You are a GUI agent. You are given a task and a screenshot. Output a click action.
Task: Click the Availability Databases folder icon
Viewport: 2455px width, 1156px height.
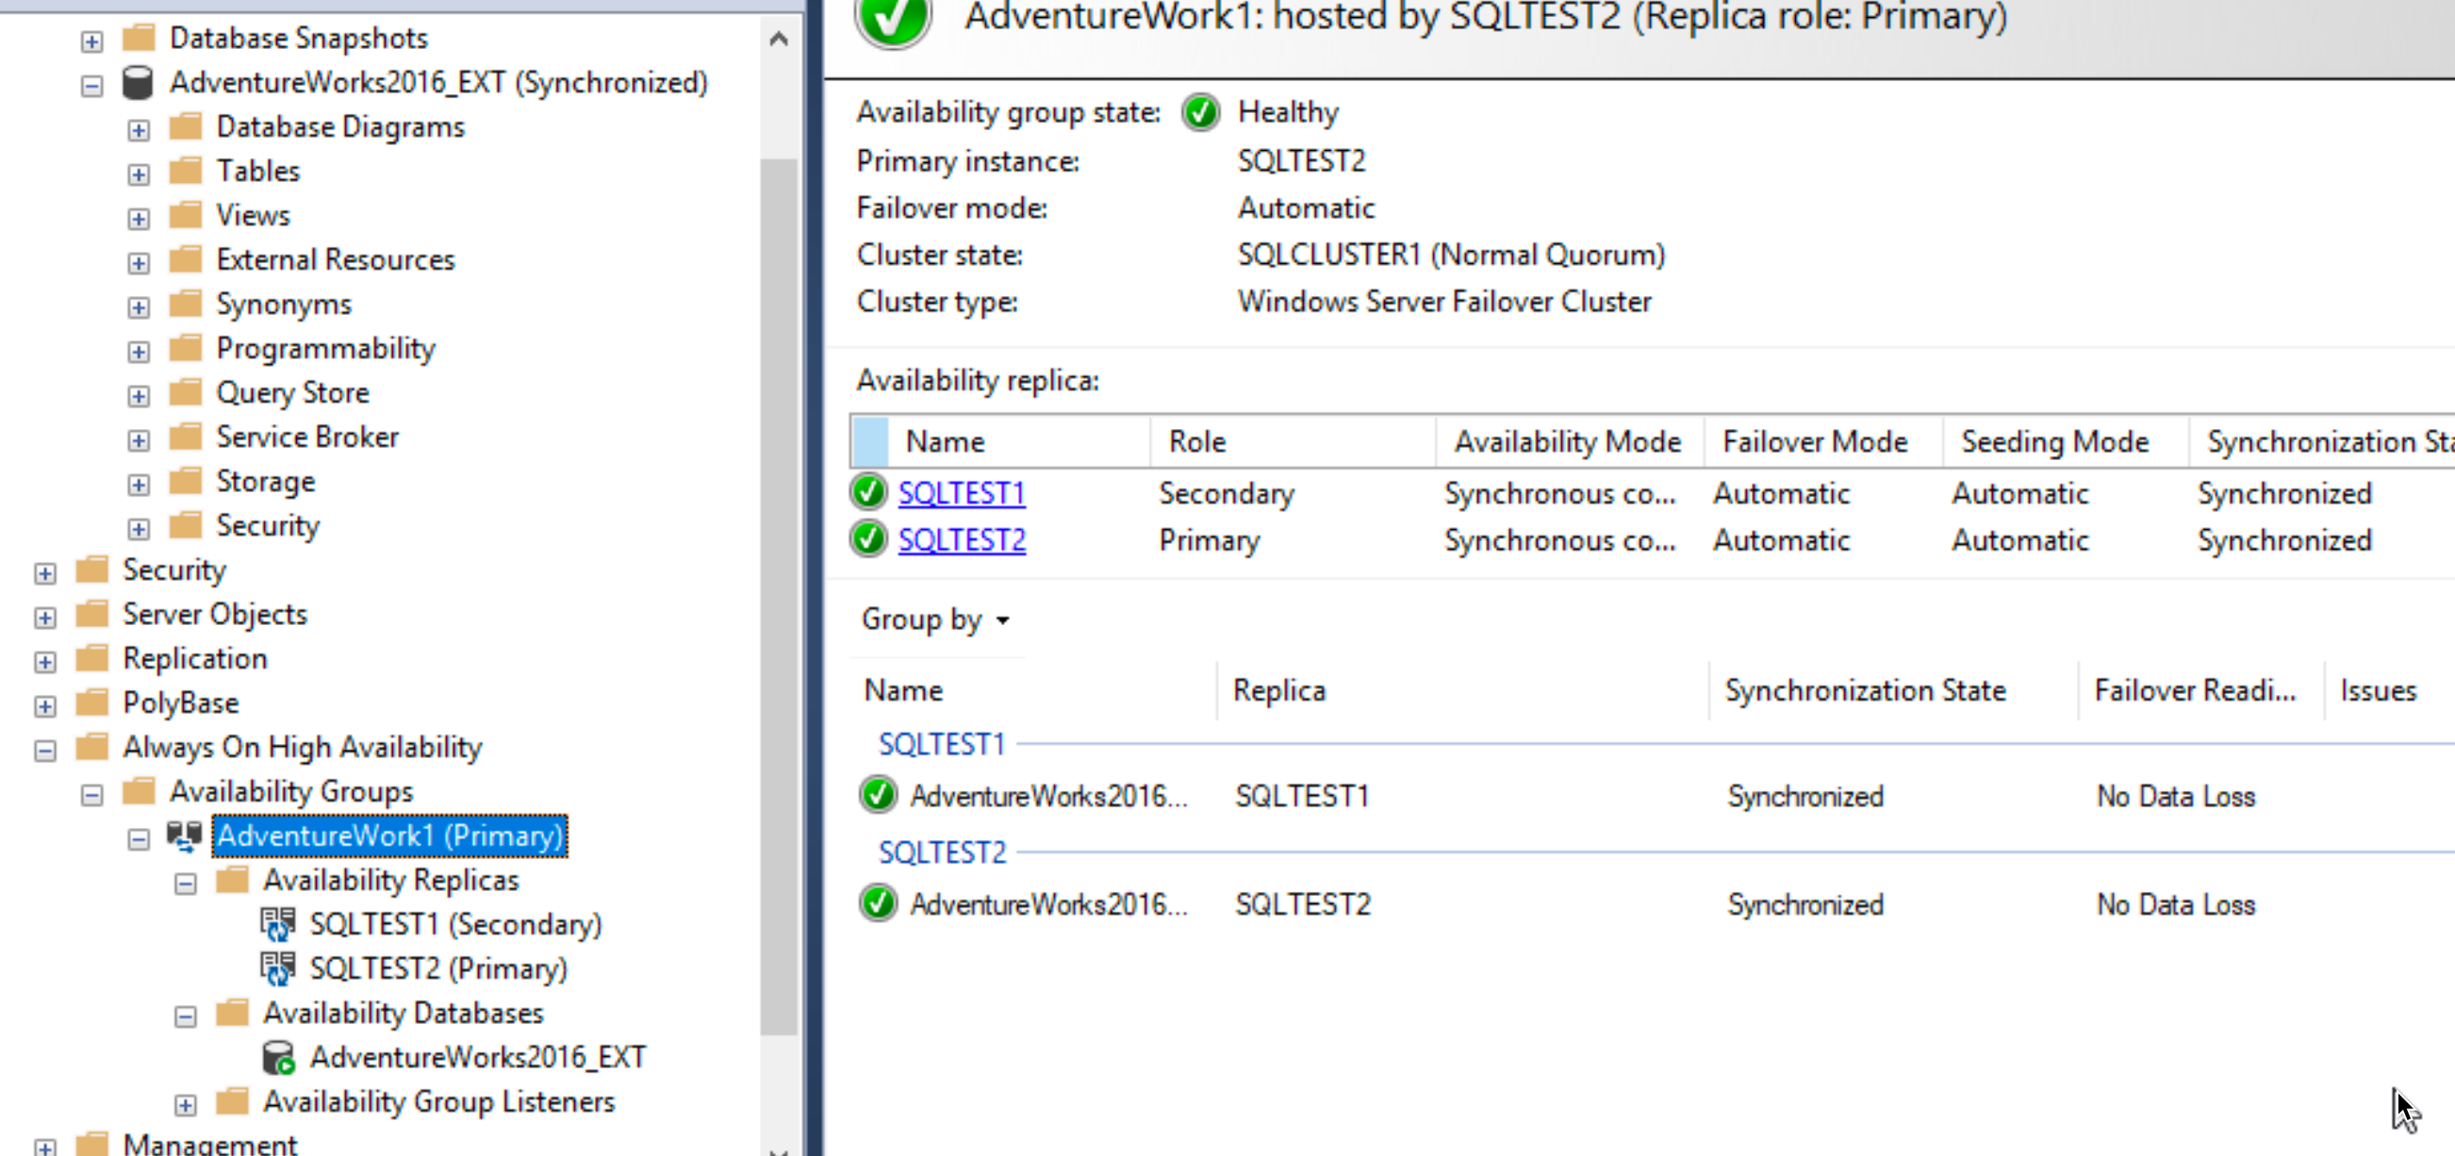(233, 1013)
